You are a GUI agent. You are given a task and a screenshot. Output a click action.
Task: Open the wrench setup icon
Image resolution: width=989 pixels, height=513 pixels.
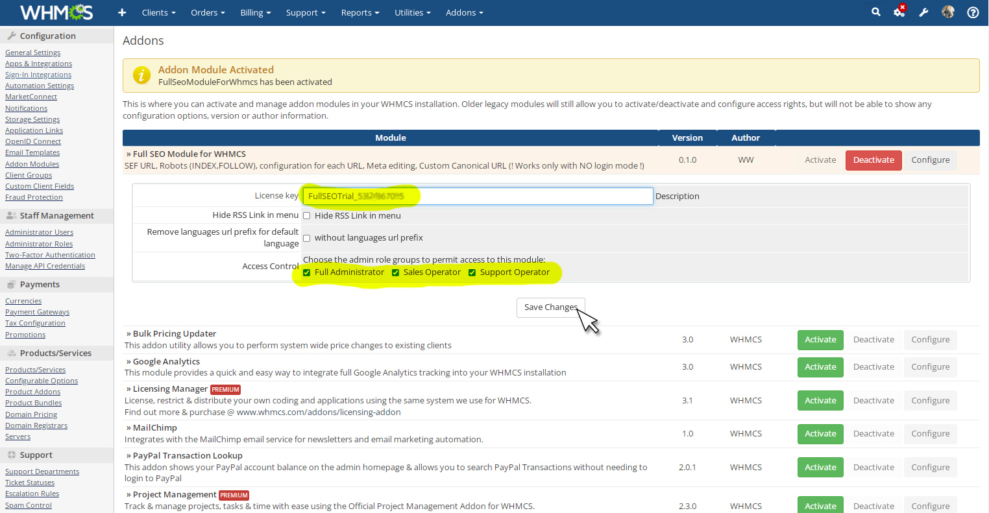pyautogui.click(x=923, y=12)
